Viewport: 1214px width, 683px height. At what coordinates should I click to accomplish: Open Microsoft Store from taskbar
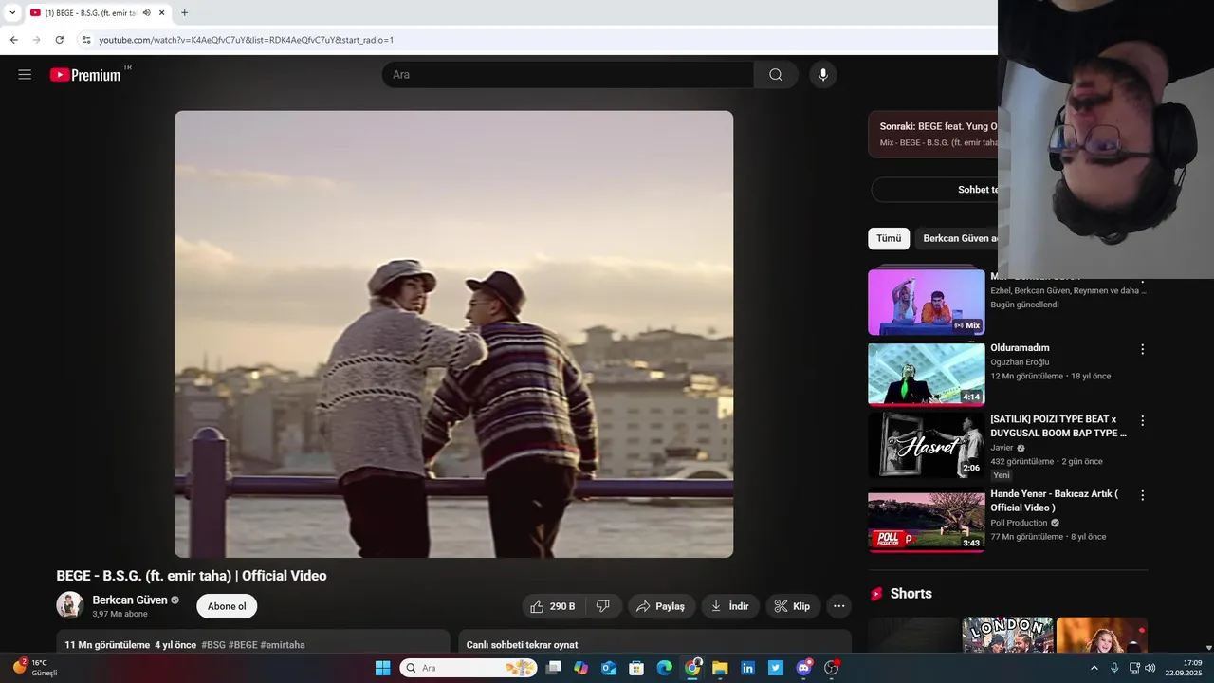[x=636, y=668]
